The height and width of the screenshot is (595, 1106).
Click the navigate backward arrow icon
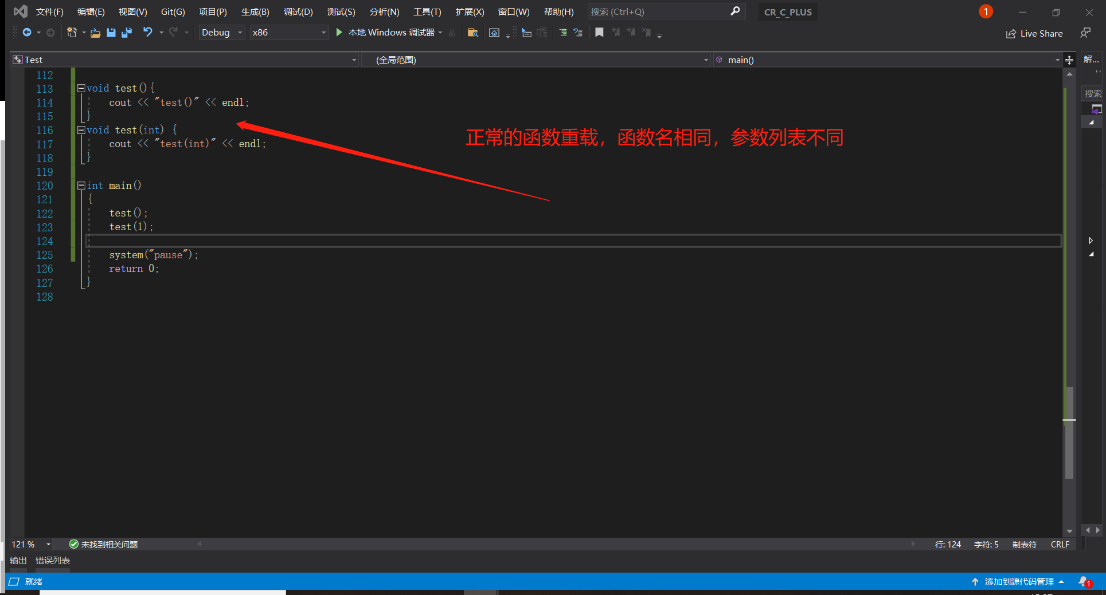pyautogui.click(x=27, y=33)
